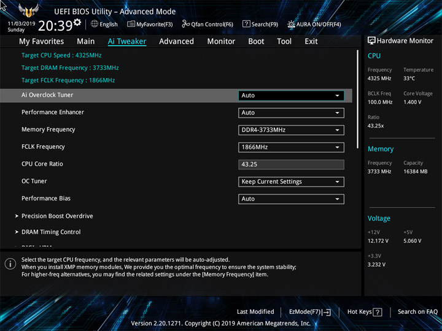Click the Voltage heading in Hardware Monitor
The width and height of the screenshot is (442, 331).
(379, 218)
